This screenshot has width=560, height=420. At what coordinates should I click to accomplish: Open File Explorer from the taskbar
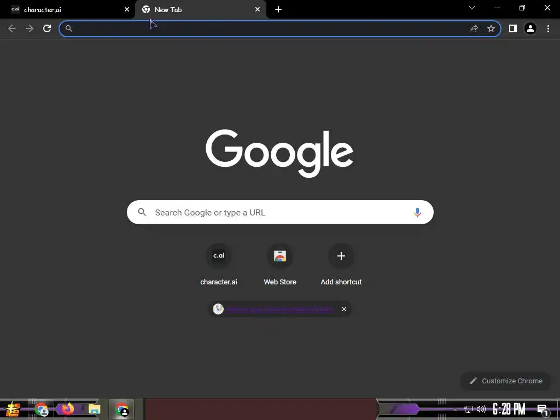pos(94,409)
